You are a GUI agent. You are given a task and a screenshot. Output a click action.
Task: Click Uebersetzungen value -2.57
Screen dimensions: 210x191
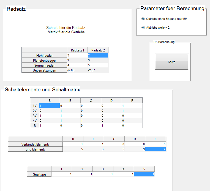pos(98,70)
